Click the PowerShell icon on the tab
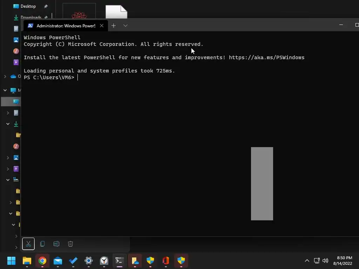 point(31,26)
